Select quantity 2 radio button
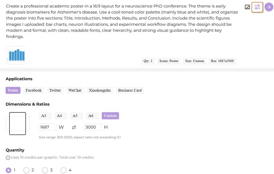 click(x=26, y=170)
